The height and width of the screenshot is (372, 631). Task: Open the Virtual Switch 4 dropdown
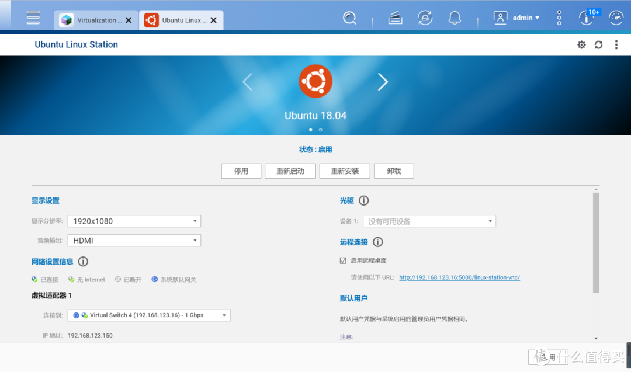tap(149, 315)
